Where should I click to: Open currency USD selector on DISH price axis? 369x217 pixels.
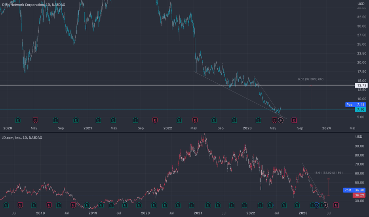[361, 4]
